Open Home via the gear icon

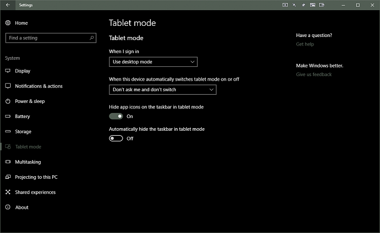[8, 23]
